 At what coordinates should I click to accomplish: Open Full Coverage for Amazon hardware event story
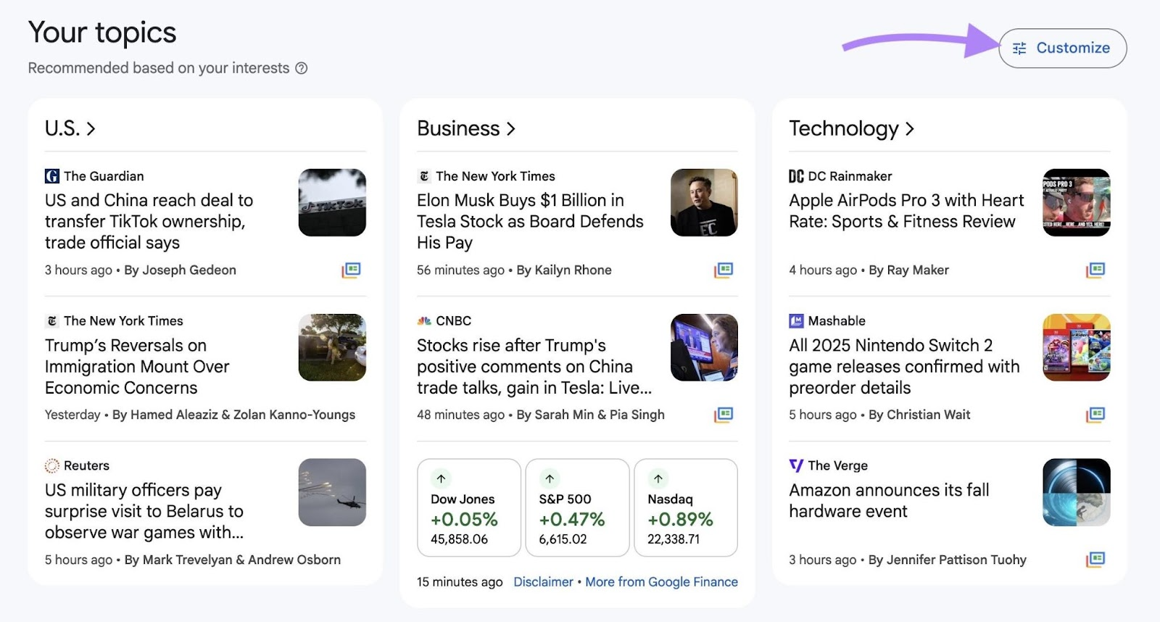(1095, 560)
